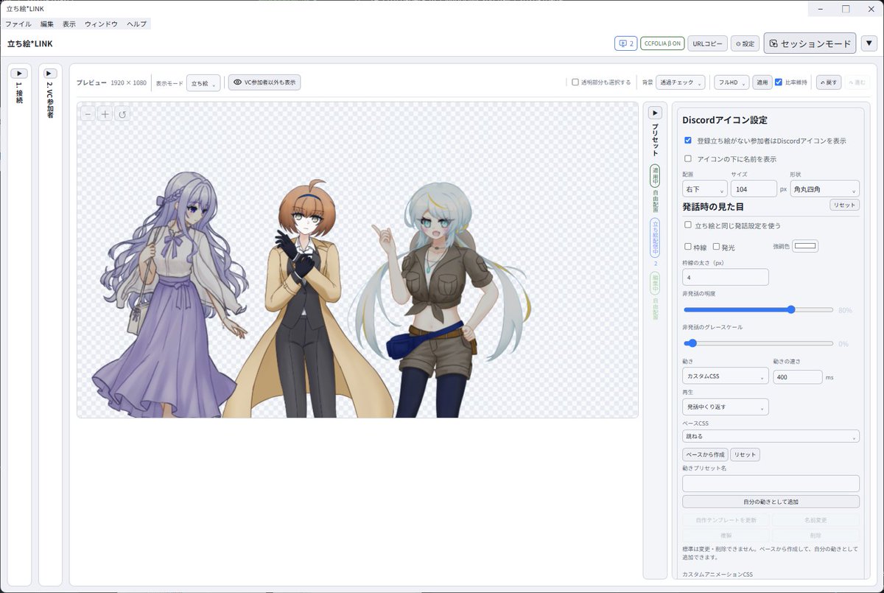Screen dimensions: 884x593
Task: Click the ベースから作成 button
Action: [x=705, y=455]
